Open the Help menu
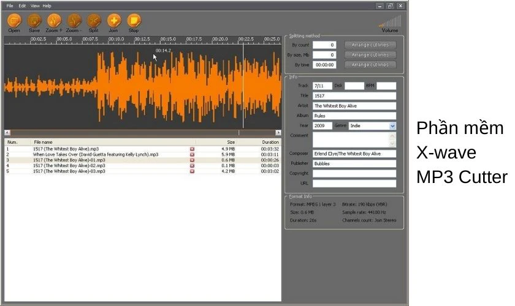This screenshot has width=515, height=306. 47,6
